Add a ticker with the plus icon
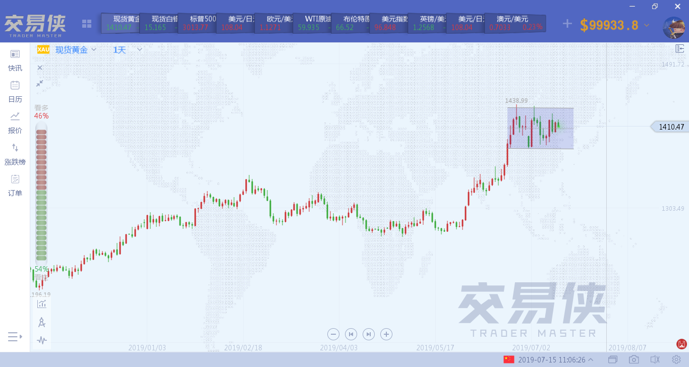Image resolution: width=689 pixels, height=367 pixels. (x=567, y=24)
